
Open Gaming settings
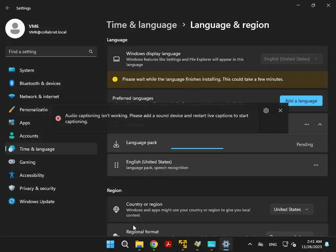coord(51,162)
